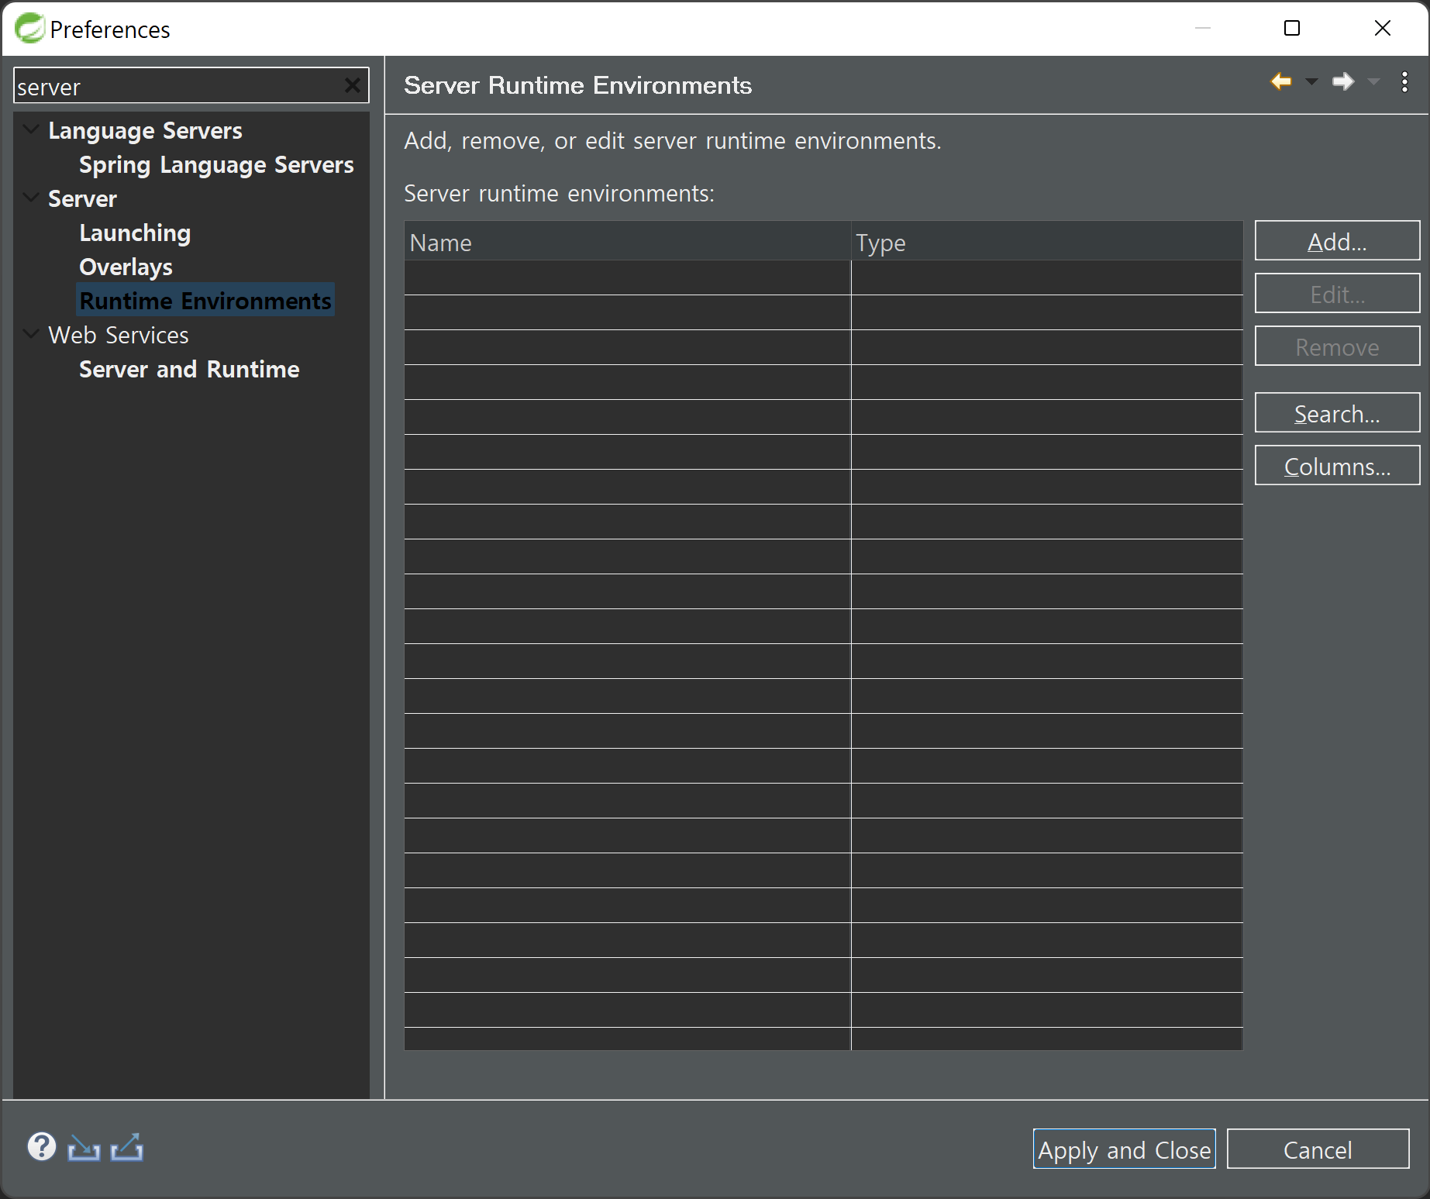Collapse the Server tree node
Viewport: 1430px width, 1199px height.
[x=31, y=198]
